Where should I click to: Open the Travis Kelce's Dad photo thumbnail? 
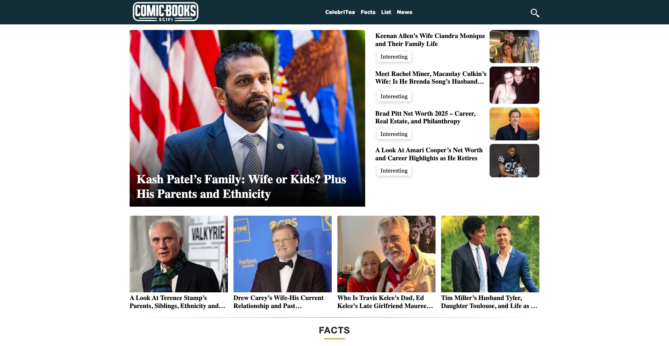[x=386, y=254]
